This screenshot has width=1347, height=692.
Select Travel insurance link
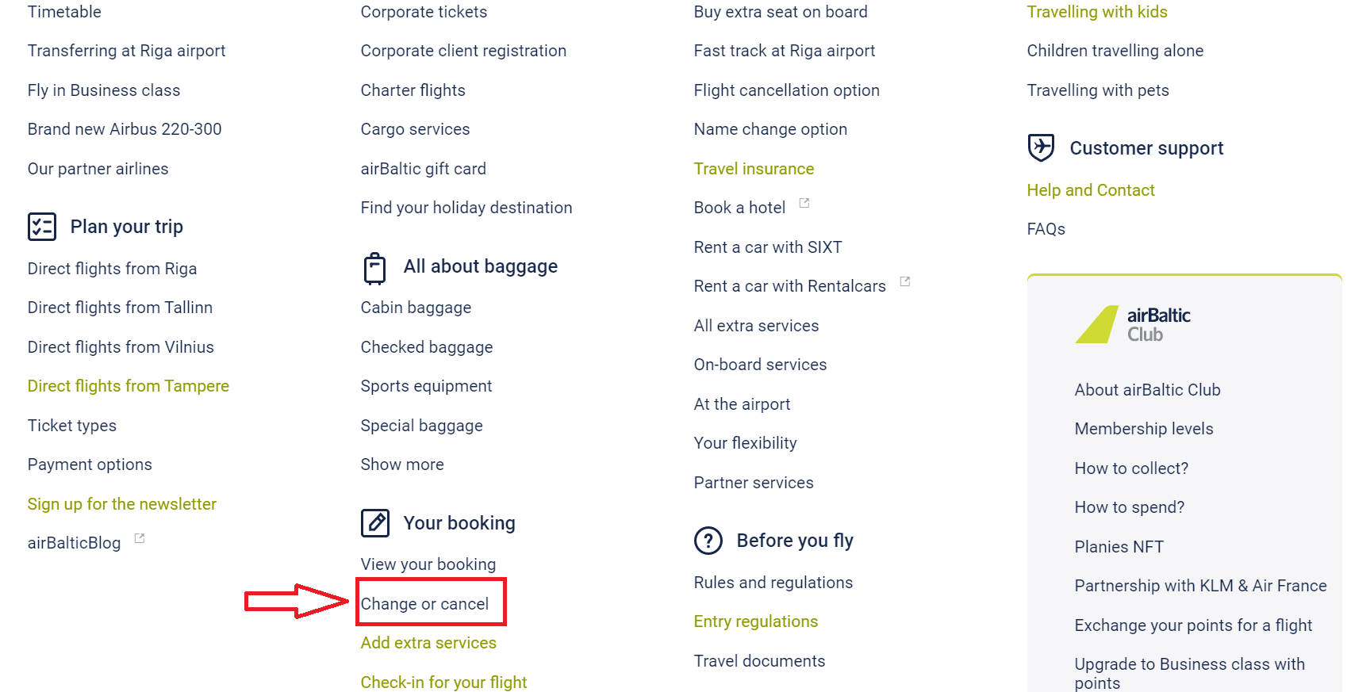click(754, 169)
